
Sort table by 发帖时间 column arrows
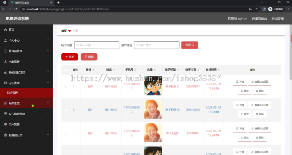(x=219, y=70)
